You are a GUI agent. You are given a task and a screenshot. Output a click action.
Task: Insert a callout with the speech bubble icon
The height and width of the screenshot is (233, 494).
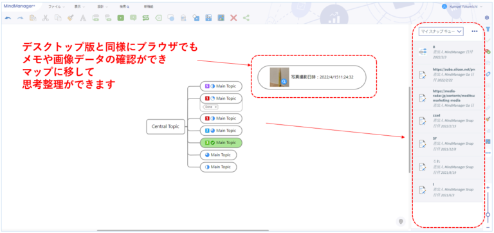point(133,18)
